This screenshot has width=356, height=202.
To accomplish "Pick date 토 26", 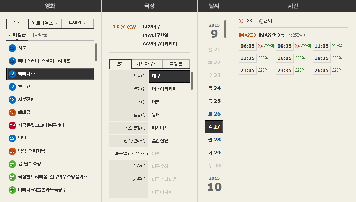I will 214,114.
